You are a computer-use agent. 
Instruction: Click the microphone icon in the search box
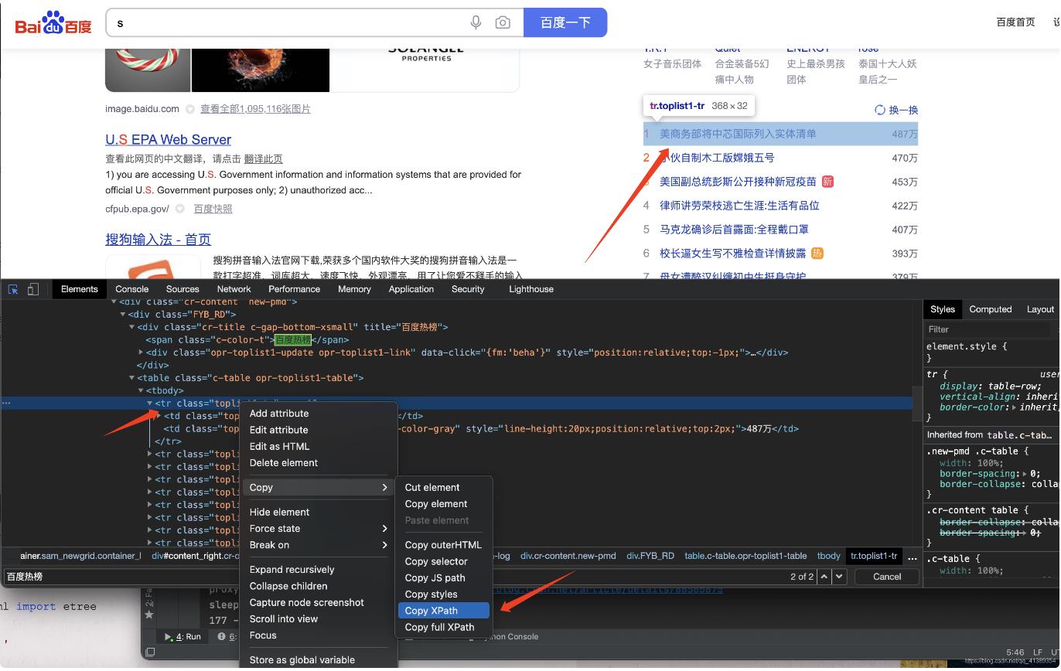coord(475,22)
